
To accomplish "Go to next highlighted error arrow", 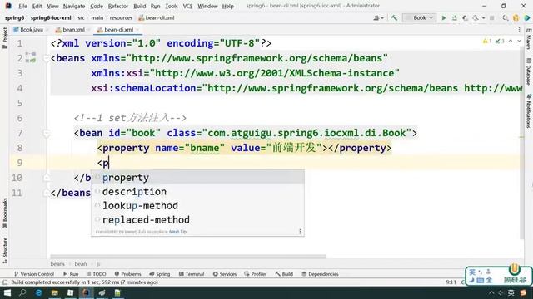I will pos(519,41).
